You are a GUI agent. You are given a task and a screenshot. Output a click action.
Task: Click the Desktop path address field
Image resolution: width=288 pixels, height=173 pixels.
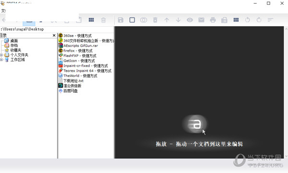point(57,29)
